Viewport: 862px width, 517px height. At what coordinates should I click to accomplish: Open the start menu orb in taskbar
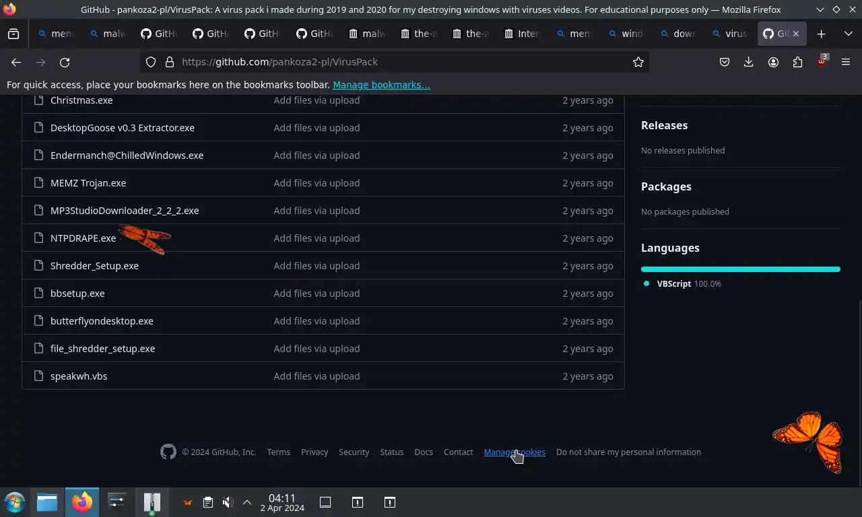[14, 502]
